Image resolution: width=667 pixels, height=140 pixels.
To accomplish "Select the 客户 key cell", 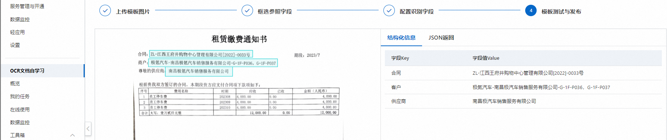I will pos(396,87).
